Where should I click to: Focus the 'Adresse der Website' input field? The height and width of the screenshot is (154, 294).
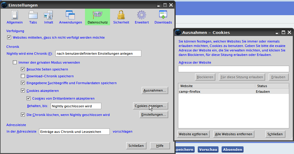(x=233, y=69)
